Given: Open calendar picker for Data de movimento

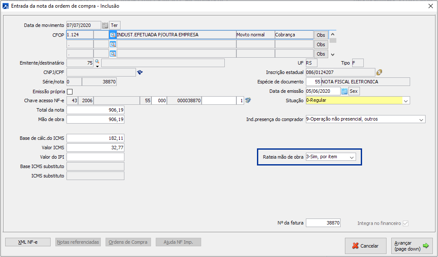Looking at the screenshot, I should tap(105, 25).
